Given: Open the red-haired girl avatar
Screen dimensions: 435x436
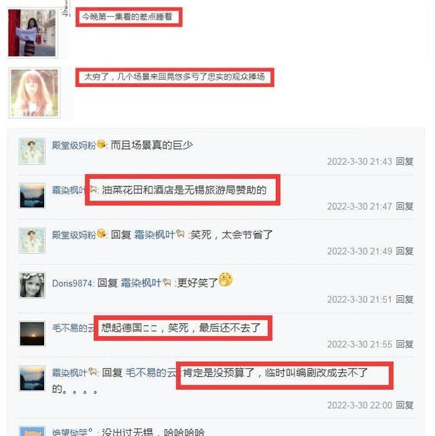Looking at the screenshot, I should (35, 93).
